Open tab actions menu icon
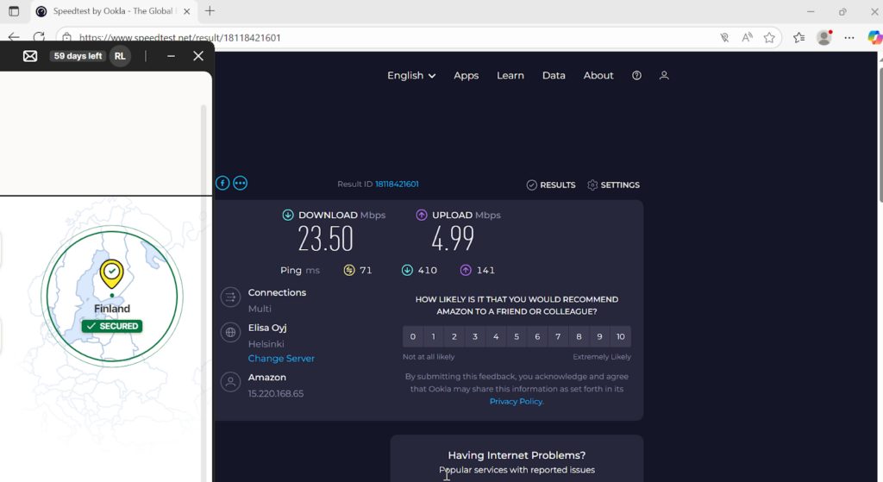This screenshot has height=482, width=883. click(x=14, y=11)
